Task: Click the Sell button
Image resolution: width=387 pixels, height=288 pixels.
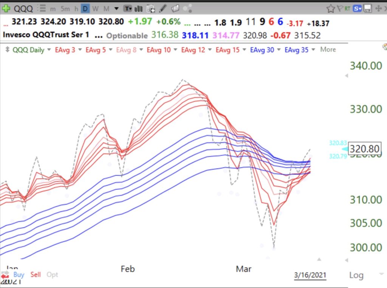Action: [x=36, y=274]
